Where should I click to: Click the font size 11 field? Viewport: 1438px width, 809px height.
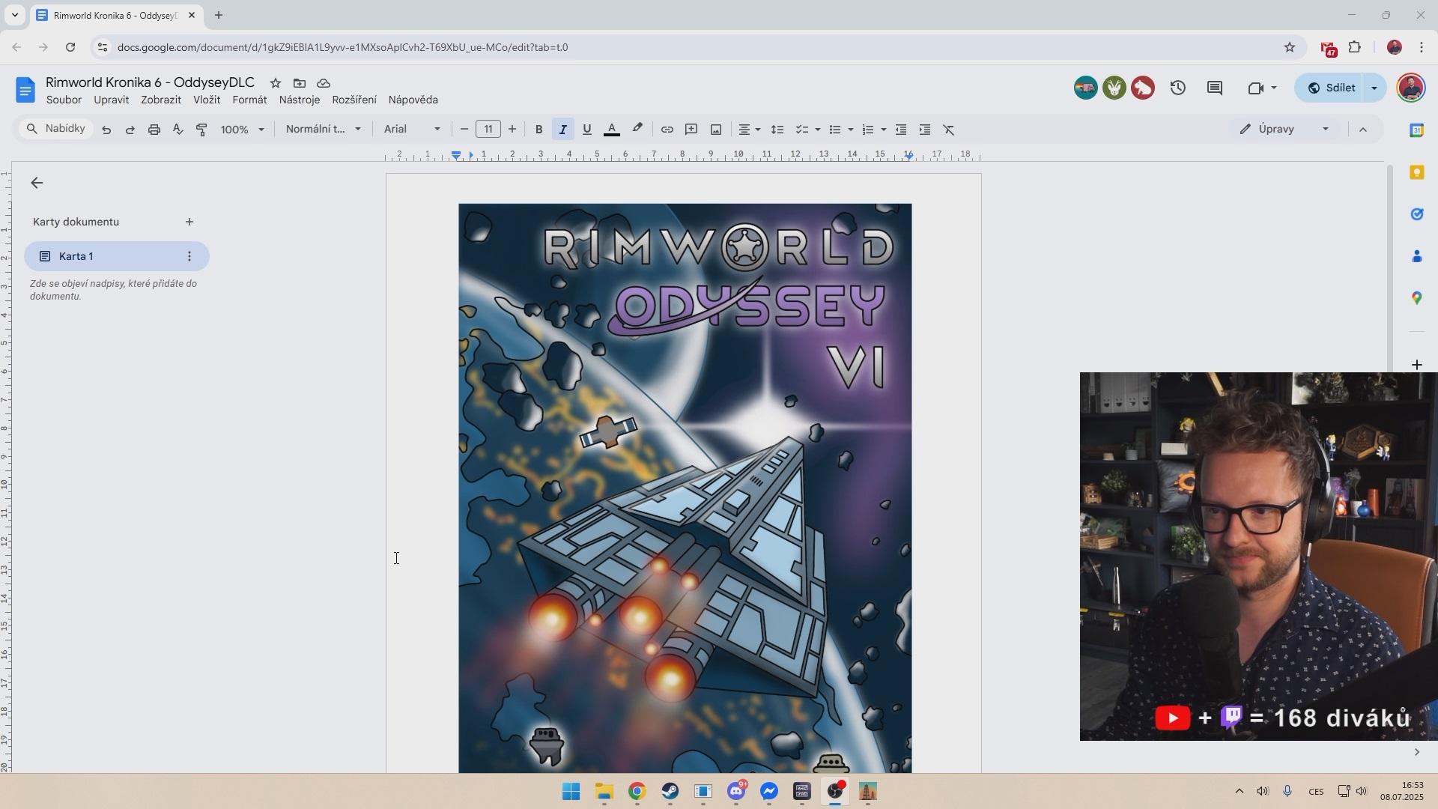[488, 130]
